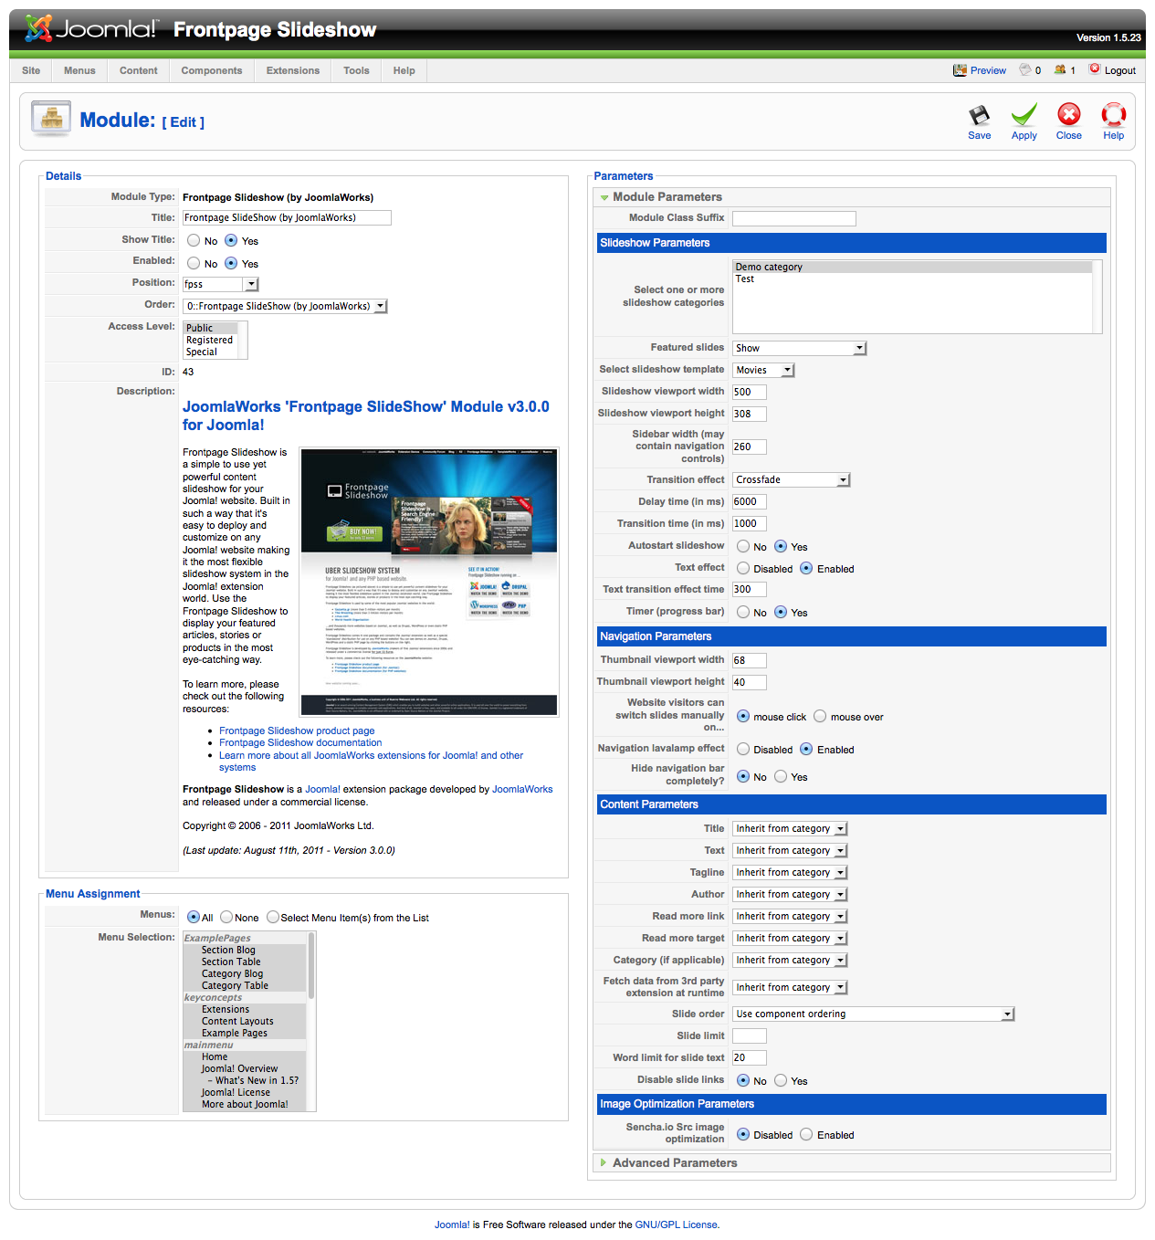Image resolution: width=1155 pixels, height=1240 pixels.
Task: Enable Sencha.io Src image optimization
Action: 806,1135
